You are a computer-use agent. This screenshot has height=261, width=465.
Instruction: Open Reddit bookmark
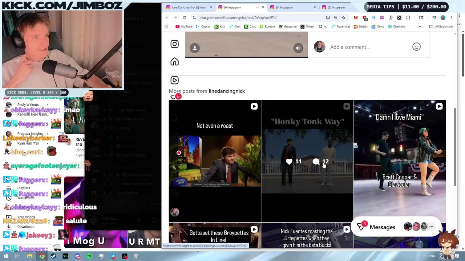[x=360, y=26]
